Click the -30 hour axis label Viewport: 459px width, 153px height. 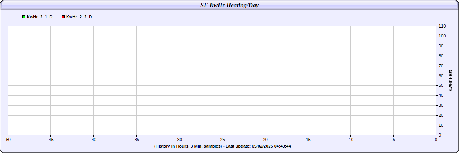179,140
